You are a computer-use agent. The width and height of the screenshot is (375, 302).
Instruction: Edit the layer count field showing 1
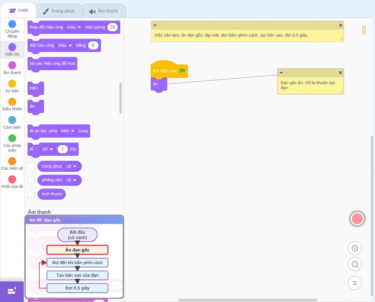click(63, 149)
